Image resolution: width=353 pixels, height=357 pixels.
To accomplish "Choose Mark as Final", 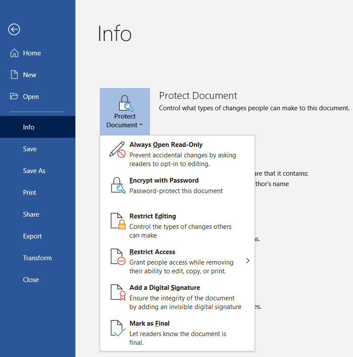I will click(177, 333).
